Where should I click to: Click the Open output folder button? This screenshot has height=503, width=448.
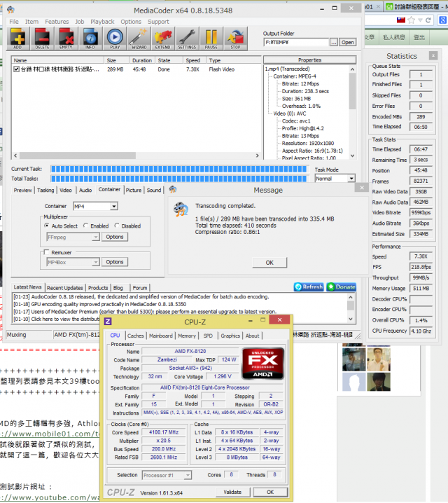[x=347, y=42]
